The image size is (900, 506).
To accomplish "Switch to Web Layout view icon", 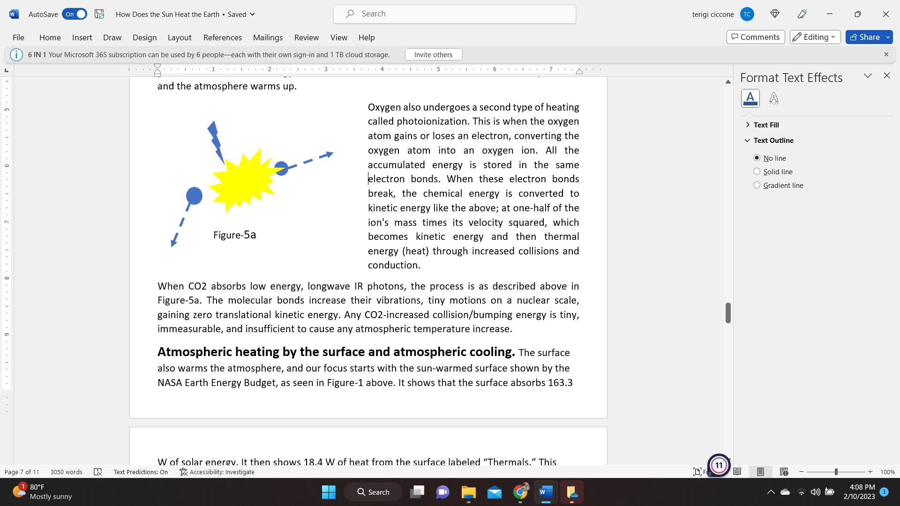I will pos(784,472).
